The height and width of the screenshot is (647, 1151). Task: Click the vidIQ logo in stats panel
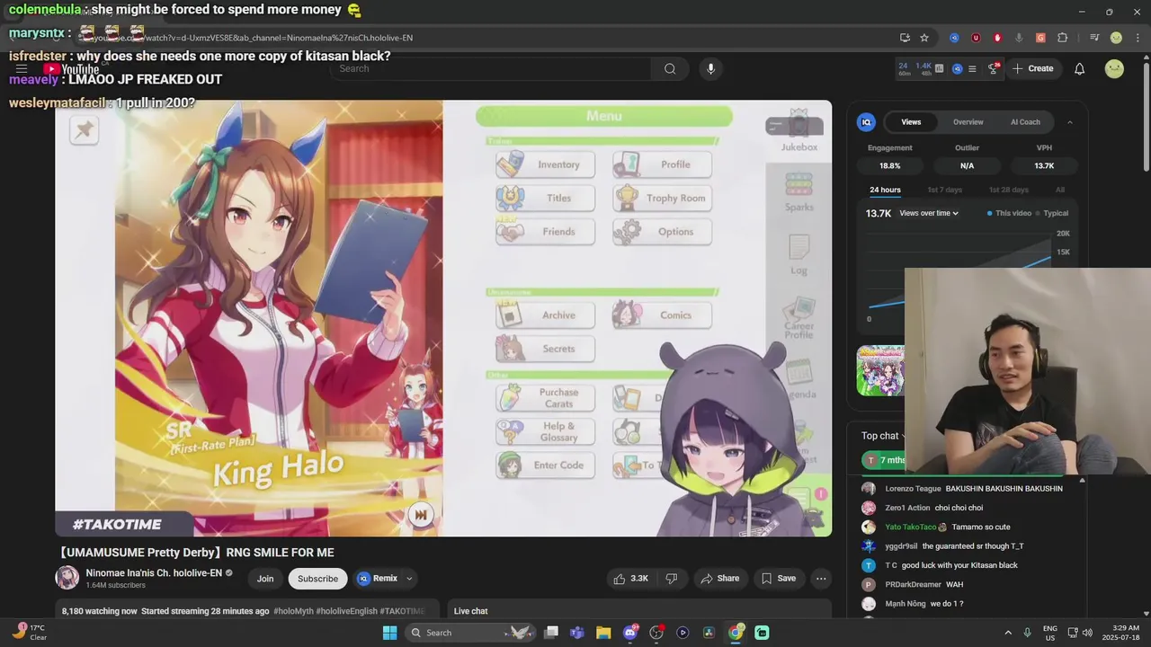867,122
